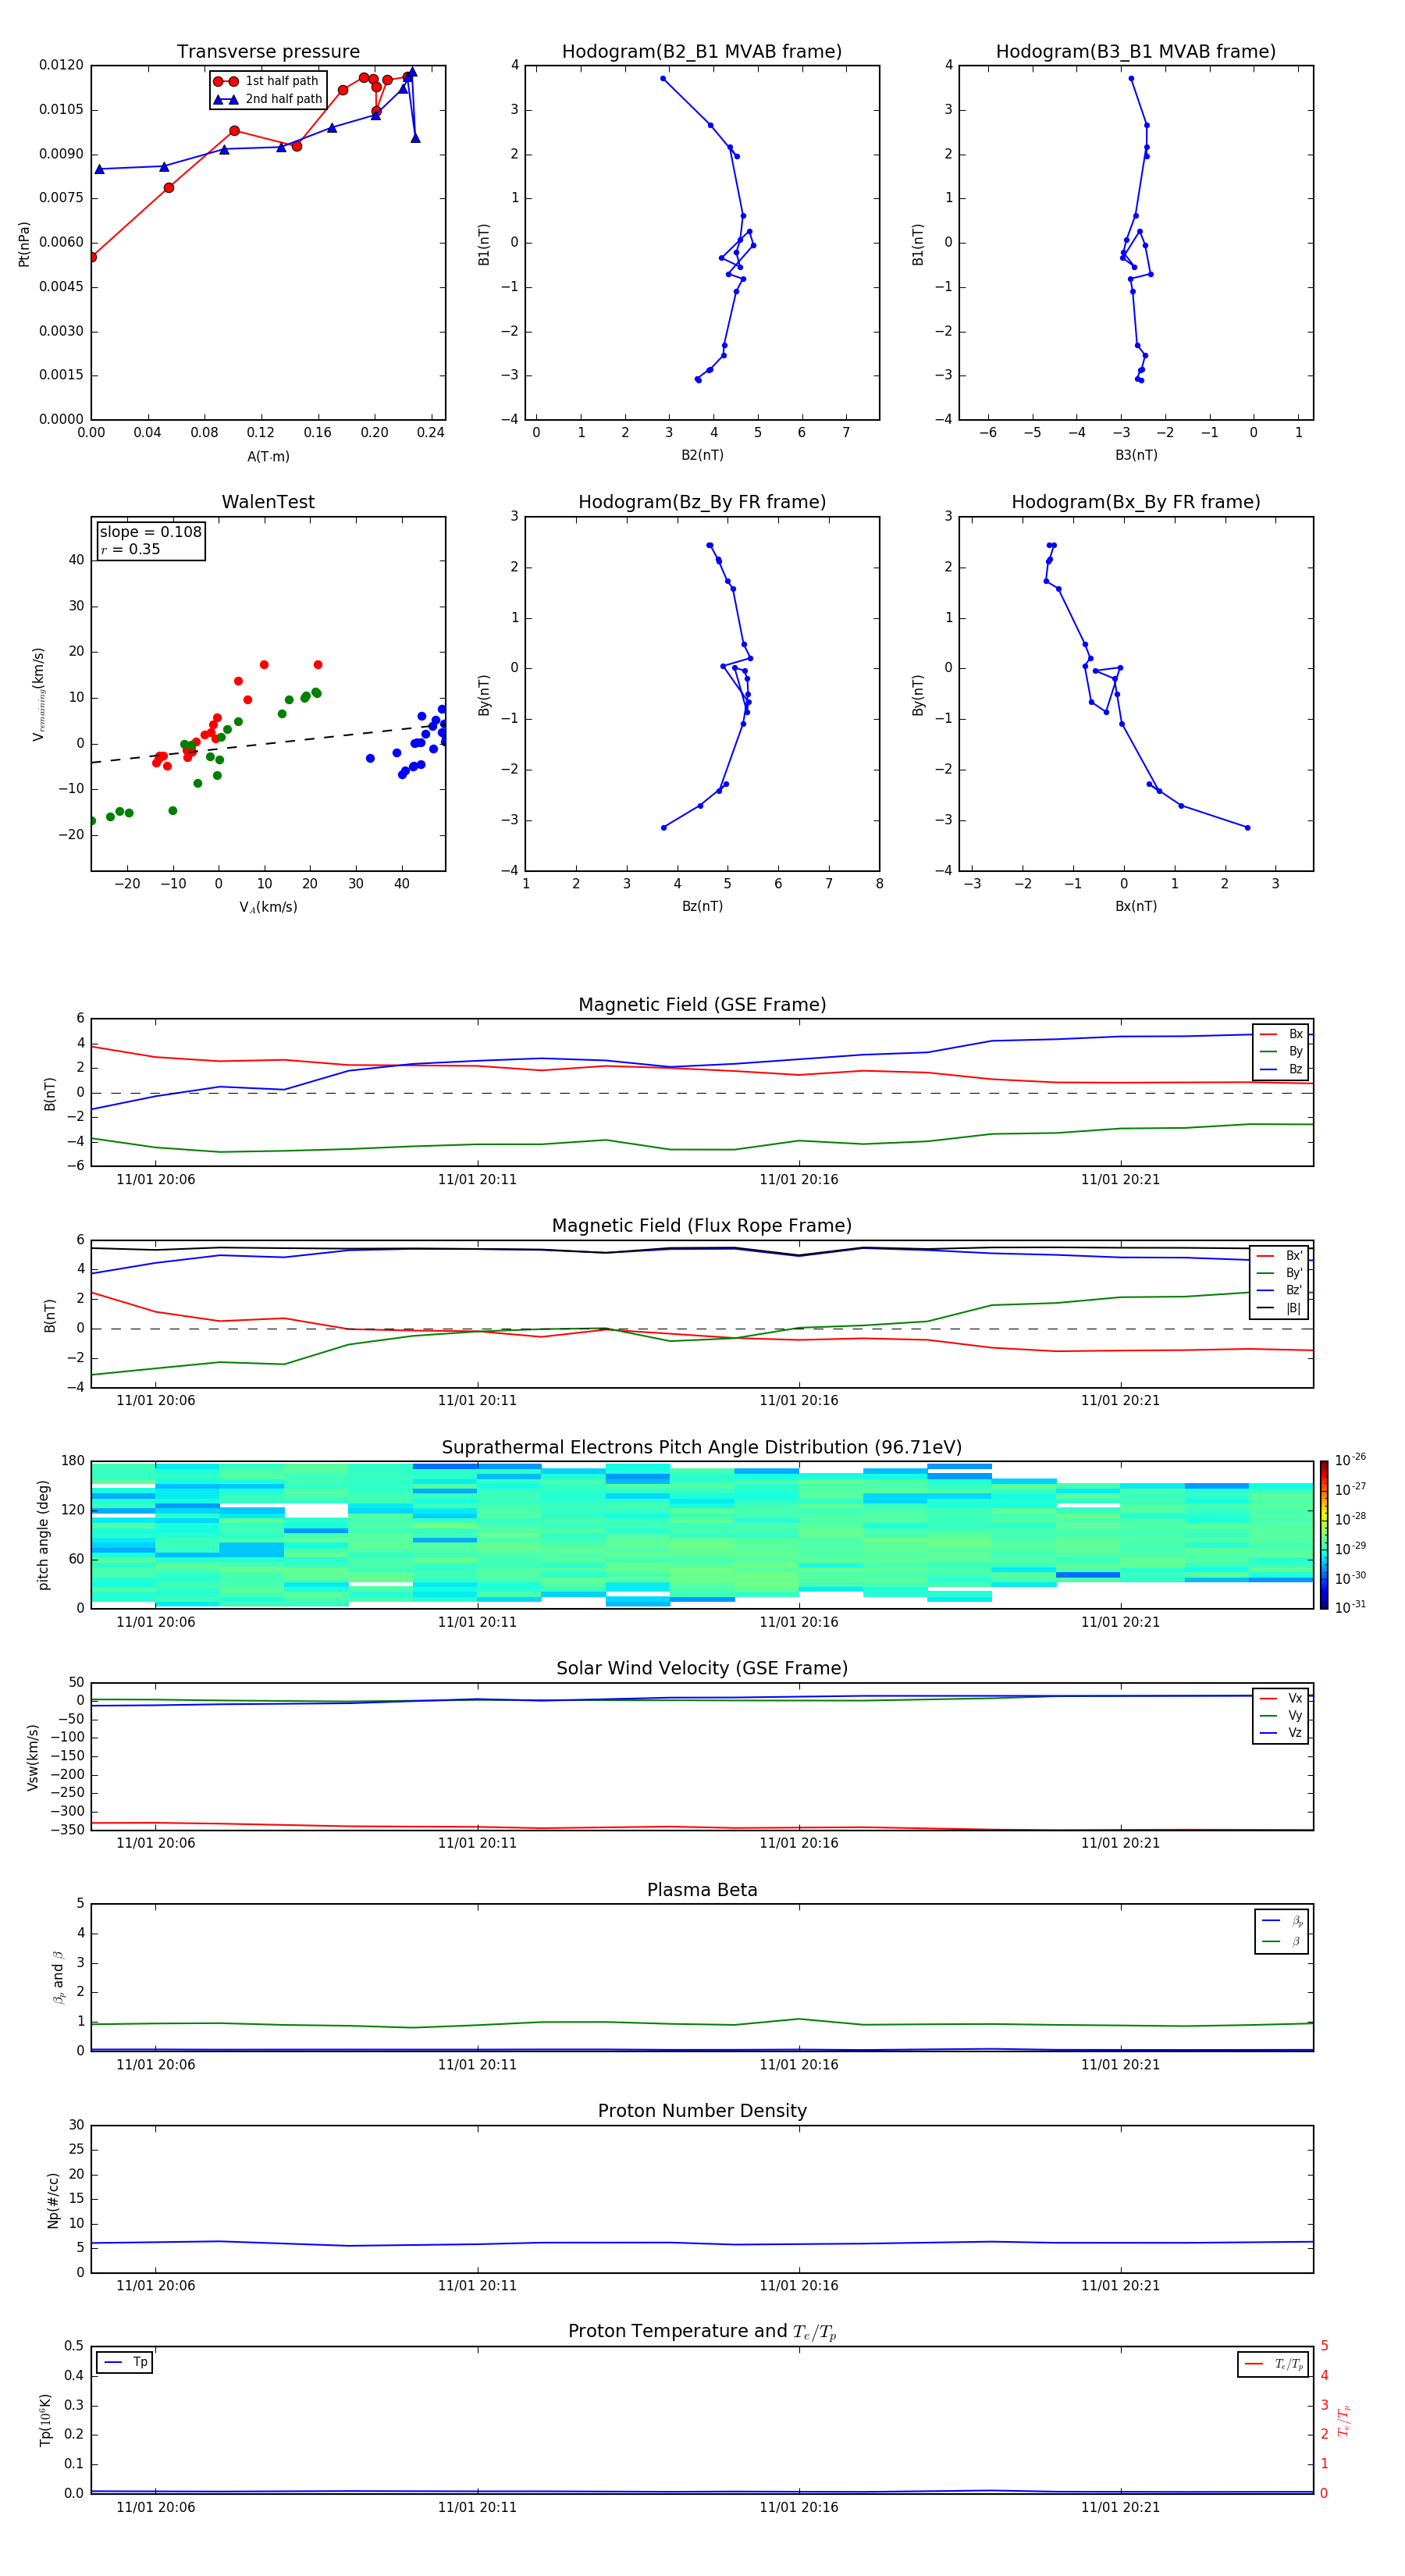Click the 'Bz(nT)' x-axis label
Viewport: 1405px width, 2576px height.
702,906
